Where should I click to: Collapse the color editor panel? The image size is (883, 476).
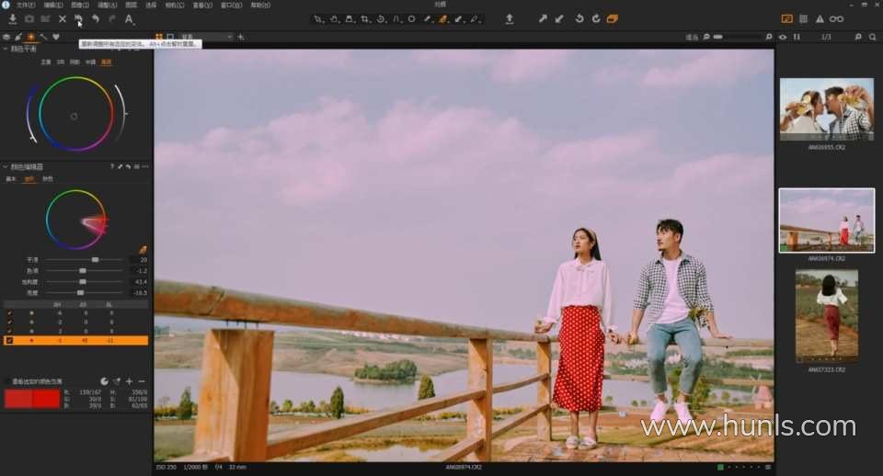[6, 167]
